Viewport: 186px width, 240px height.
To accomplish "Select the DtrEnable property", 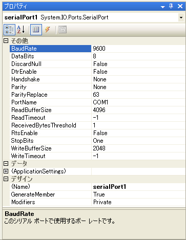I will tap(50, 72).
